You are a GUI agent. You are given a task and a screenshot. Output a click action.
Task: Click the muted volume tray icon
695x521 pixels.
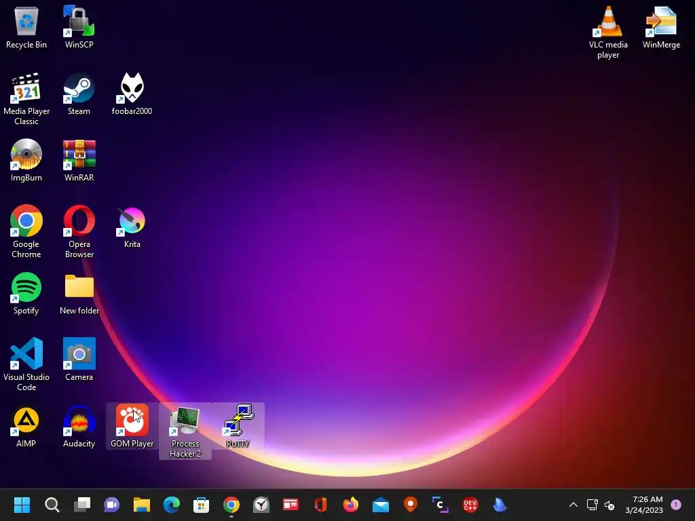pyautogui.click(x=609, y=505)
